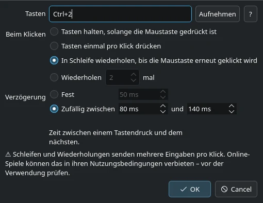Increase the Wiederholen count with up arrow
The height and width of the screenshot is (203, 263).
coord(134,75)
